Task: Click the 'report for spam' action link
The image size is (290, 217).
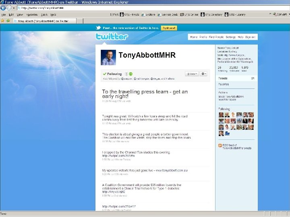Action: pyautogui.click(x=227, y=100)
